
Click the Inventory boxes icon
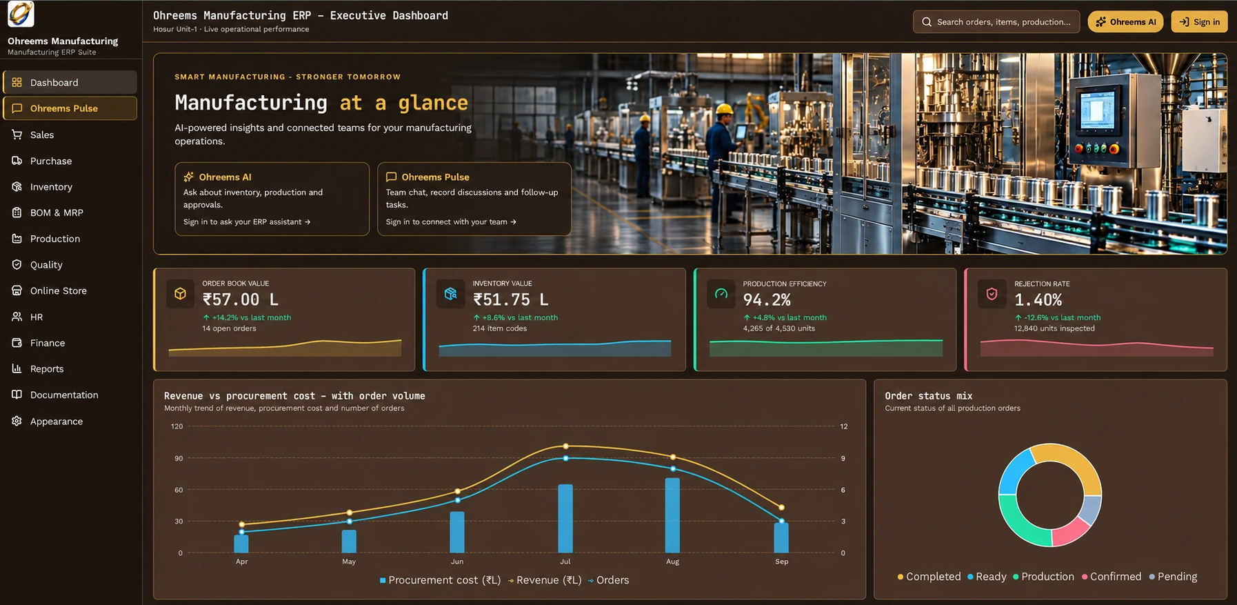17,187
